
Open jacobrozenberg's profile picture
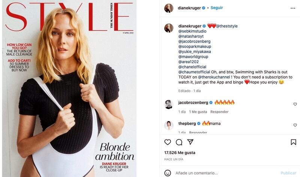(x=169, y=104)
